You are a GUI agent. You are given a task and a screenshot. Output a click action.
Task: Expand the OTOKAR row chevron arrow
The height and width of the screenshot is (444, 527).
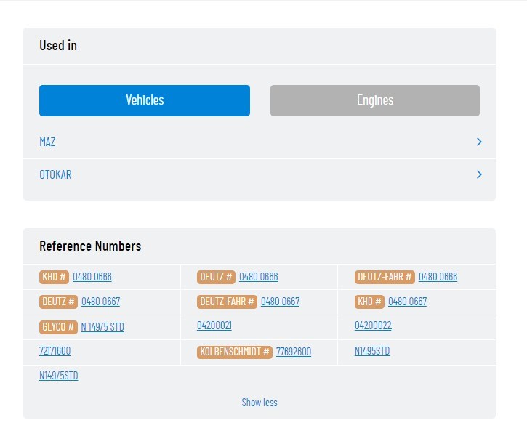[479, 174]
